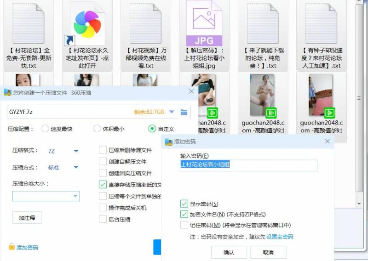
Task: Open the 压缩格式 7Z dropdown
Action: pyautogui.click(x=76, y=151)
